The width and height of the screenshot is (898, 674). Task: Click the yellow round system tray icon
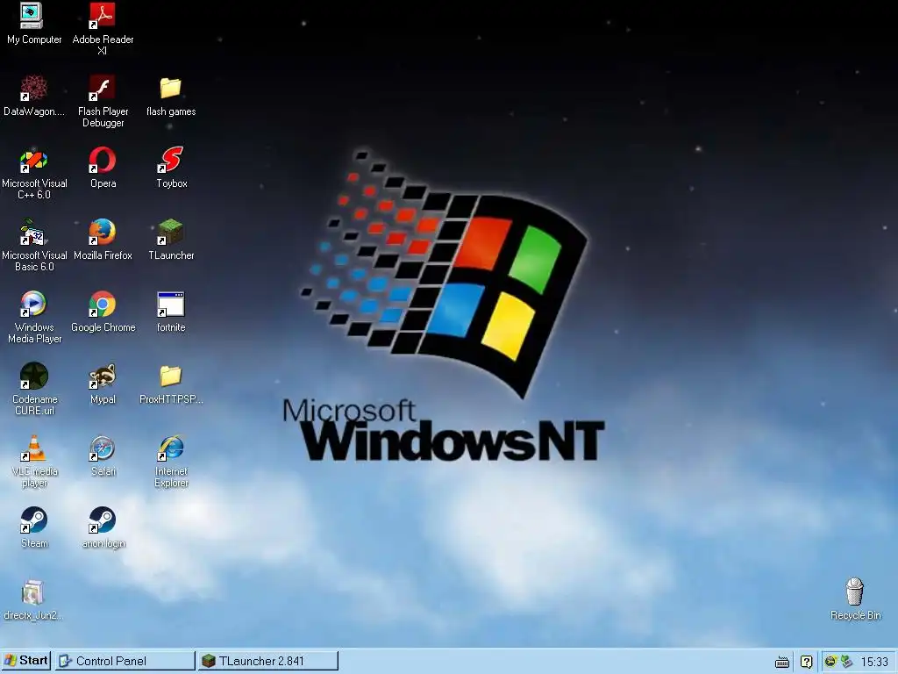[830, 662]
